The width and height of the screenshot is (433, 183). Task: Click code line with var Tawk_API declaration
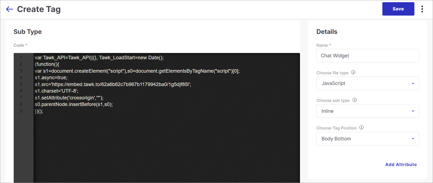pyautogui.click(x=99, y=58)
